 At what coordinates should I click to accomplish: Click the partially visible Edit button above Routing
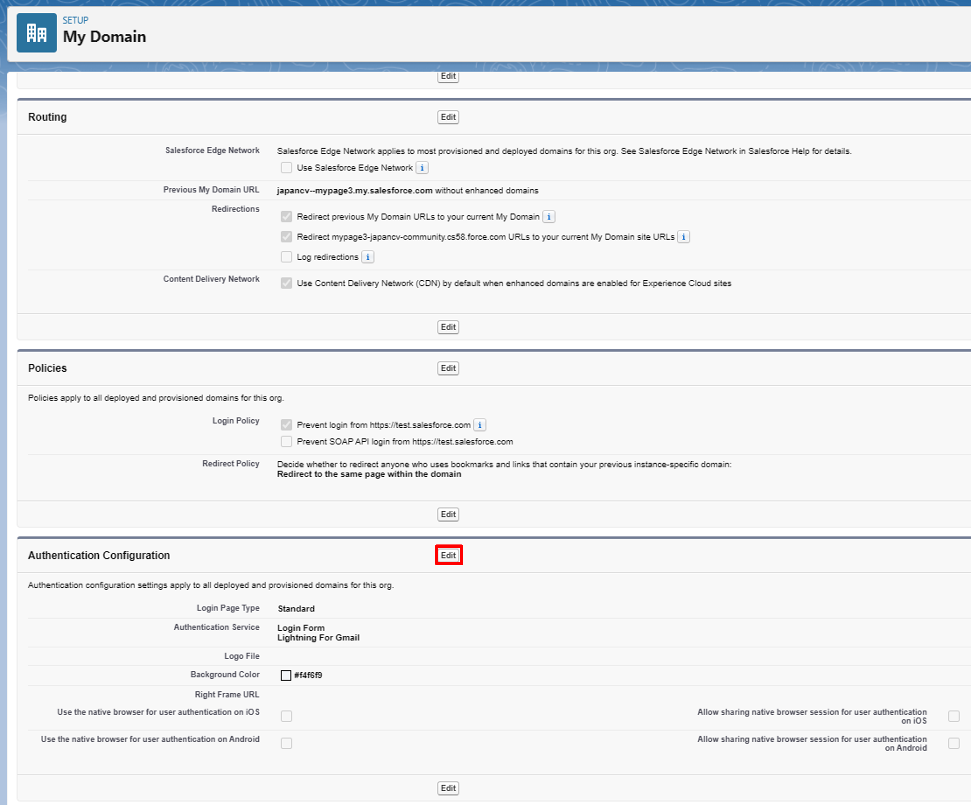448,77
